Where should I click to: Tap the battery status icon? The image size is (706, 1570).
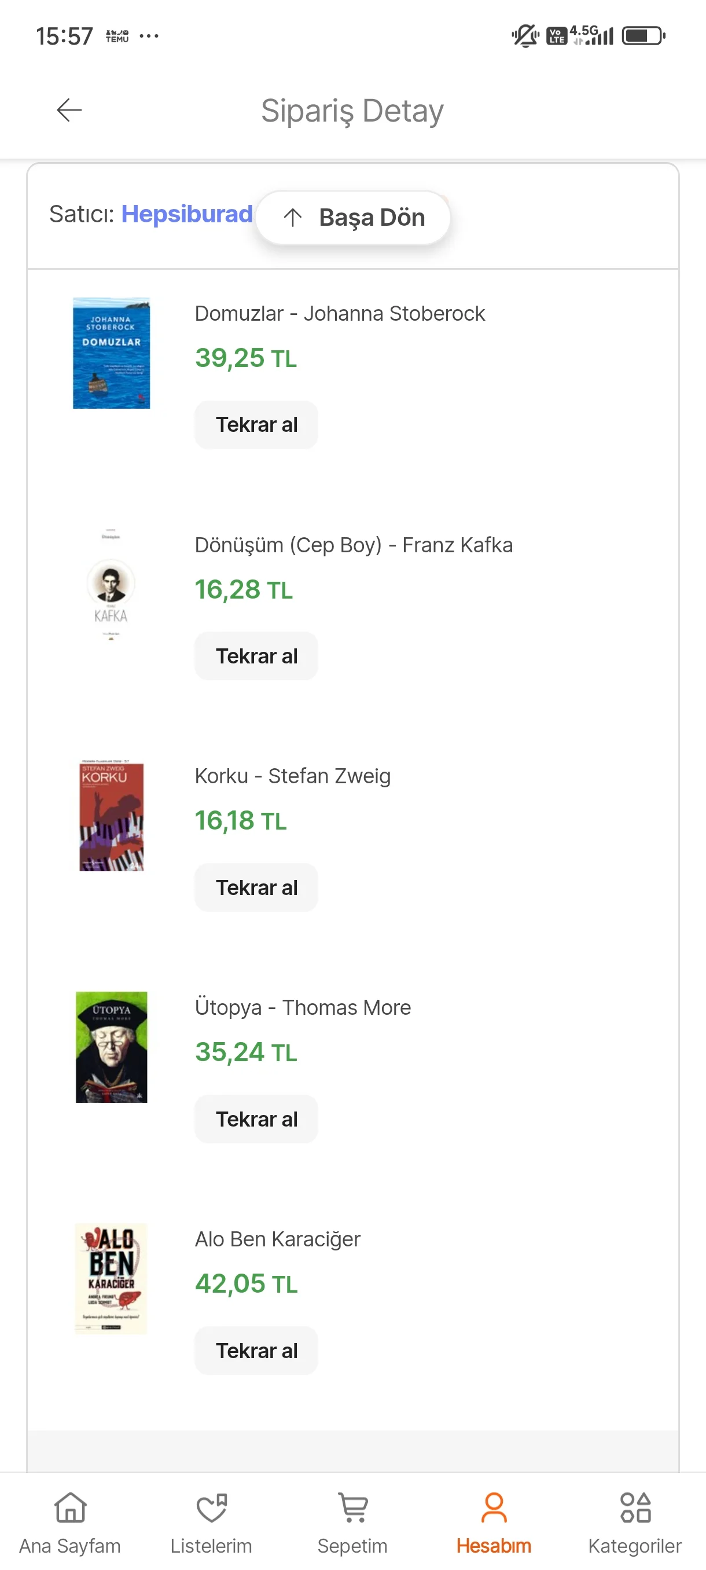coord(643,36)
